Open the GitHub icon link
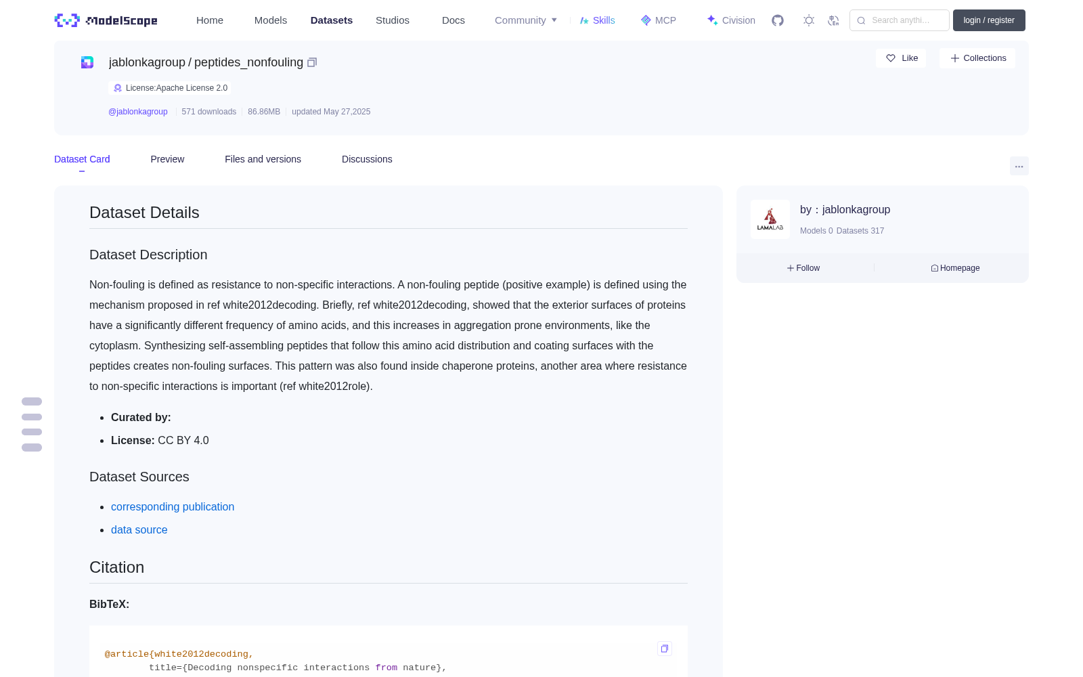Image resolution: width=1083 pixels, height=677 pixels. click(x=778, y=20)
